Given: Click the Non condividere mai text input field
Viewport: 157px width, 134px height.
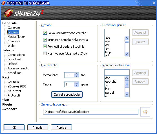Looking at the screenshot, I should tap(117, 73).
